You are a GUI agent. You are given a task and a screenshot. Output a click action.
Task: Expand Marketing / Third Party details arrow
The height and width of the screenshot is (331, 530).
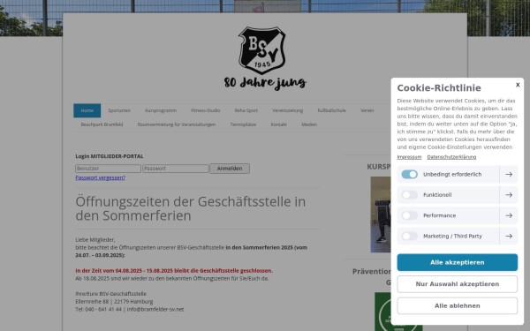[x=509, y=236]
